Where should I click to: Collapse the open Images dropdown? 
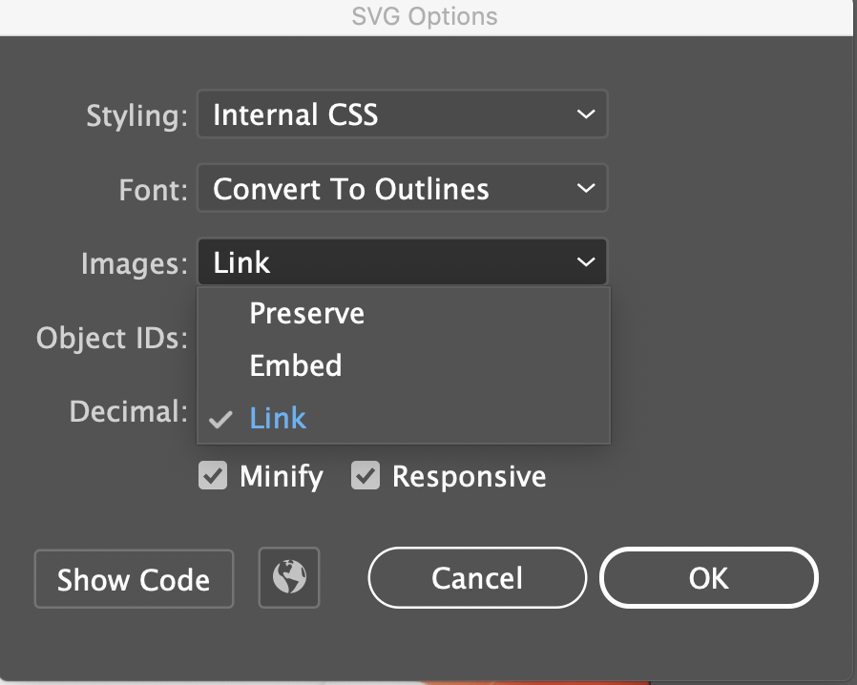402,261
